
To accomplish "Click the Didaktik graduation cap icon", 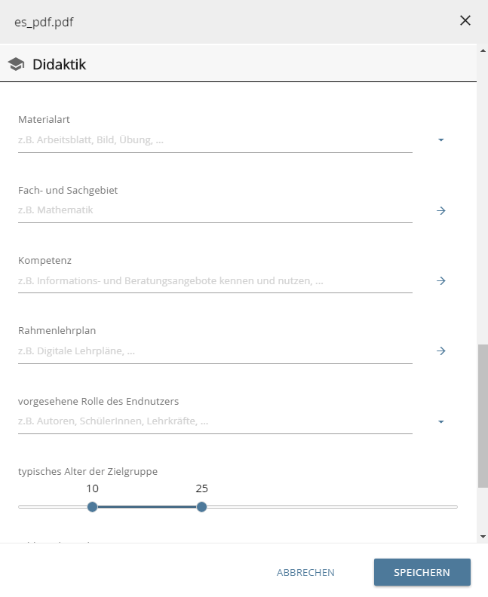I will (16, 65).
